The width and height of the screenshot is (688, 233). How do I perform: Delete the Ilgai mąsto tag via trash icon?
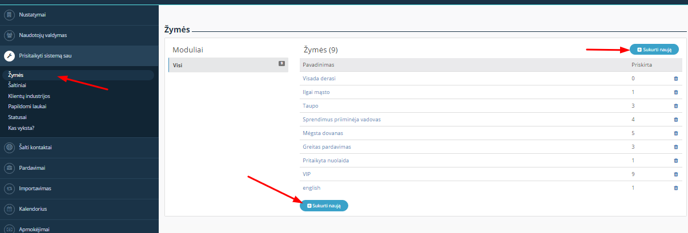(676, 92)
